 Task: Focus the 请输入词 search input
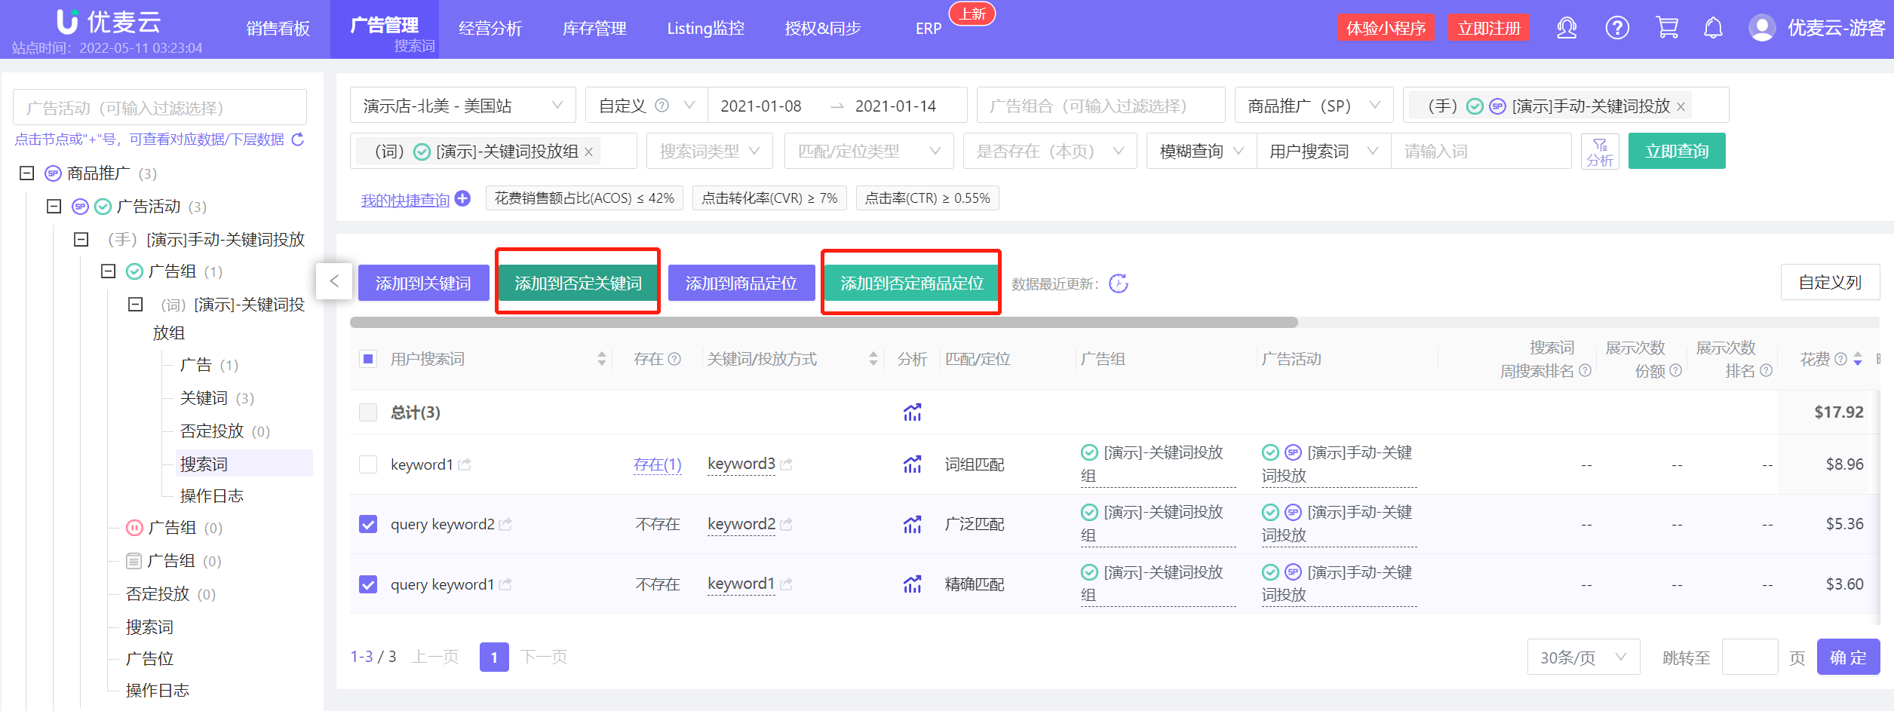point(1481,152)
